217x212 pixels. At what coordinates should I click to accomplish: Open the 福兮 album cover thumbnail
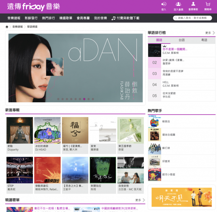pos(75,130)
